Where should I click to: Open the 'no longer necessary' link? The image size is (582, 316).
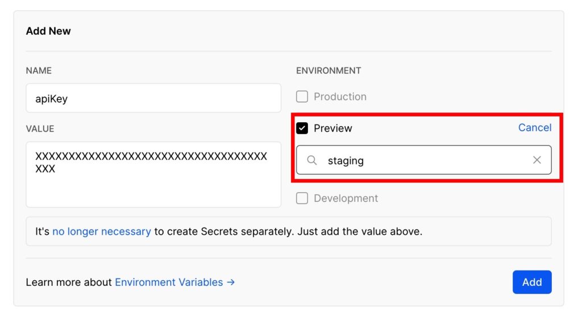point(102,231)
